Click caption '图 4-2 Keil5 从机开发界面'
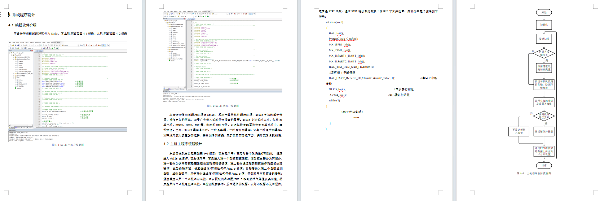The height and width of the screenshot is (201, 600). point(223,106)
